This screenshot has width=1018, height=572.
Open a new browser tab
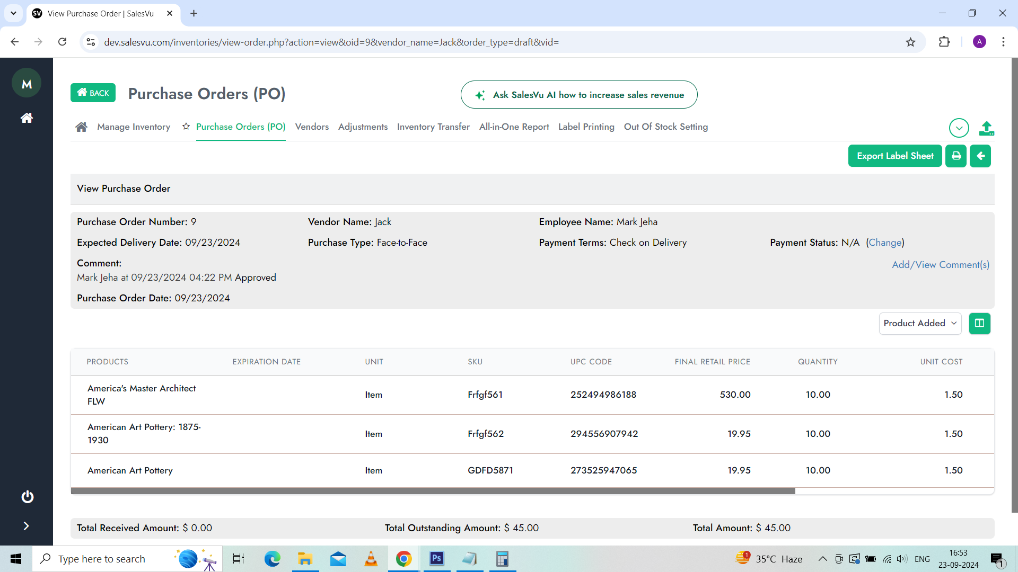coord(194,13)
